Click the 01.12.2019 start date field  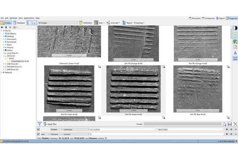click(123, 129)
